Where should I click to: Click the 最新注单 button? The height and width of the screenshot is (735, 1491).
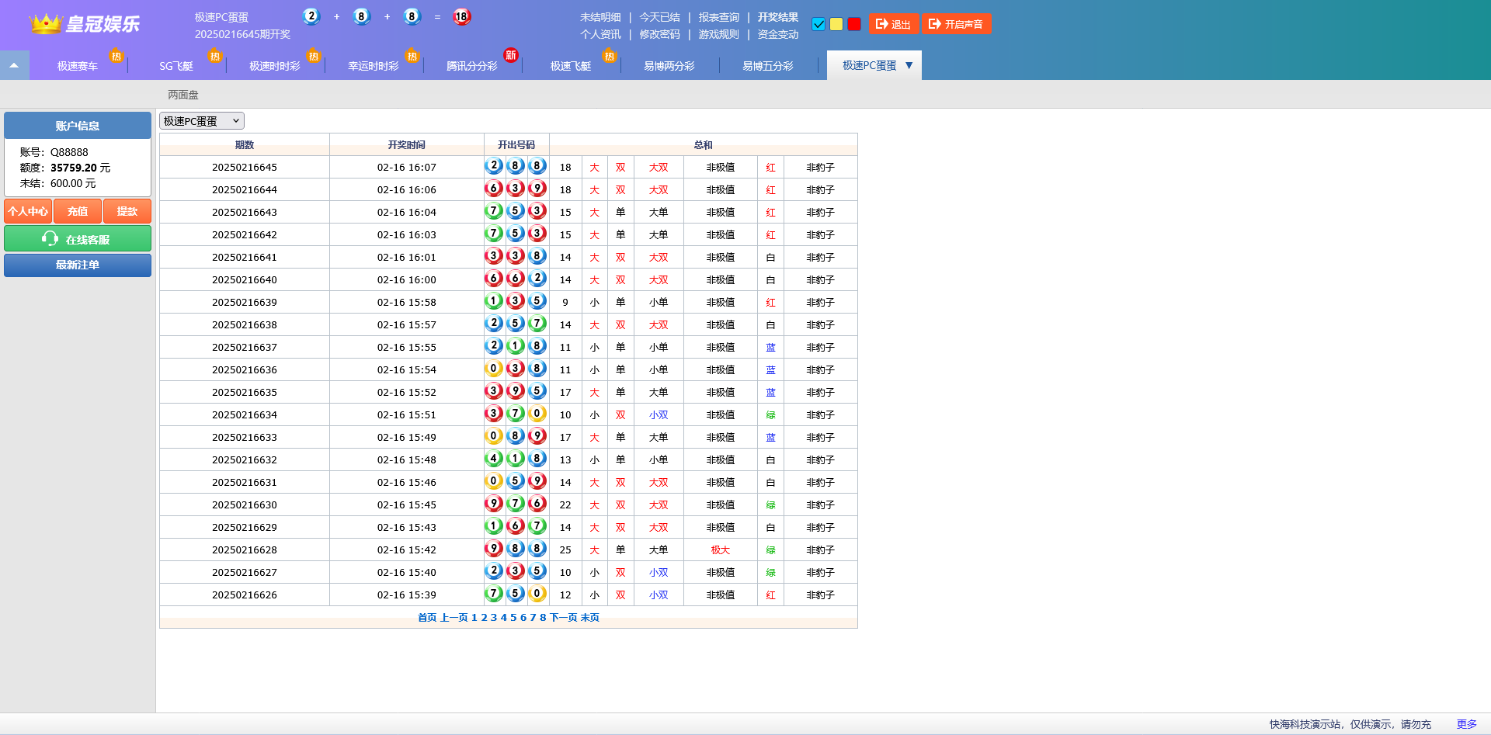(78, 265)
